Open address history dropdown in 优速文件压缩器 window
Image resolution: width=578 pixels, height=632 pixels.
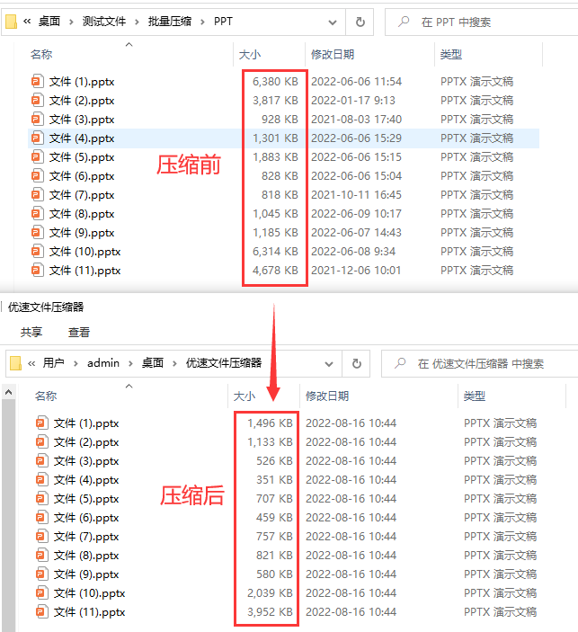(329, 364)
